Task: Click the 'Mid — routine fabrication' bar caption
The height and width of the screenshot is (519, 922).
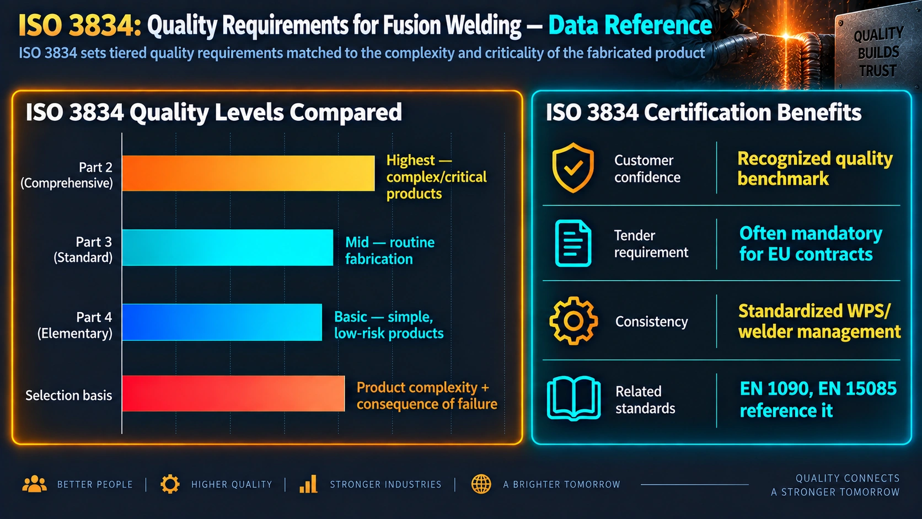Action: [x=390, y=250]
